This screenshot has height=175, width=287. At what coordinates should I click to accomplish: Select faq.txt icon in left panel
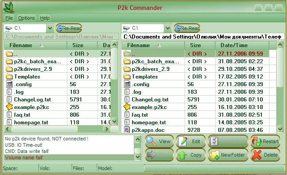click(9, 115)
